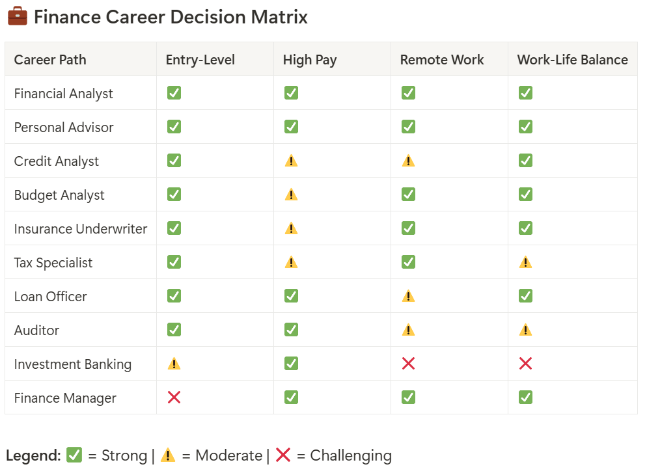Click Auditor's Remote Work warning icon

pos(408,330)
